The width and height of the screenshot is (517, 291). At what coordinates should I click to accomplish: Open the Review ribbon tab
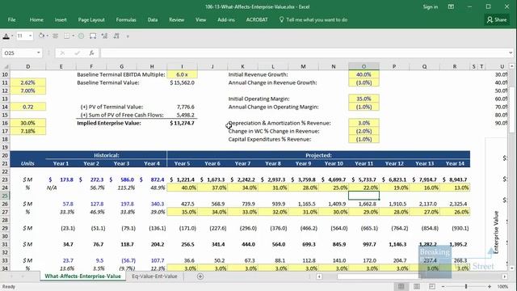[176, 19]
